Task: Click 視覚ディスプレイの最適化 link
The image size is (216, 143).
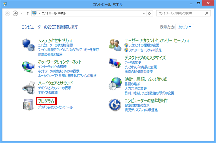Action: (x=141, y=110)
